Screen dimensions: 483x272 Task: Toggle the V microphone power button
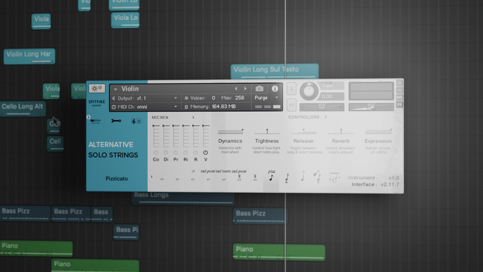click(205, 152)
